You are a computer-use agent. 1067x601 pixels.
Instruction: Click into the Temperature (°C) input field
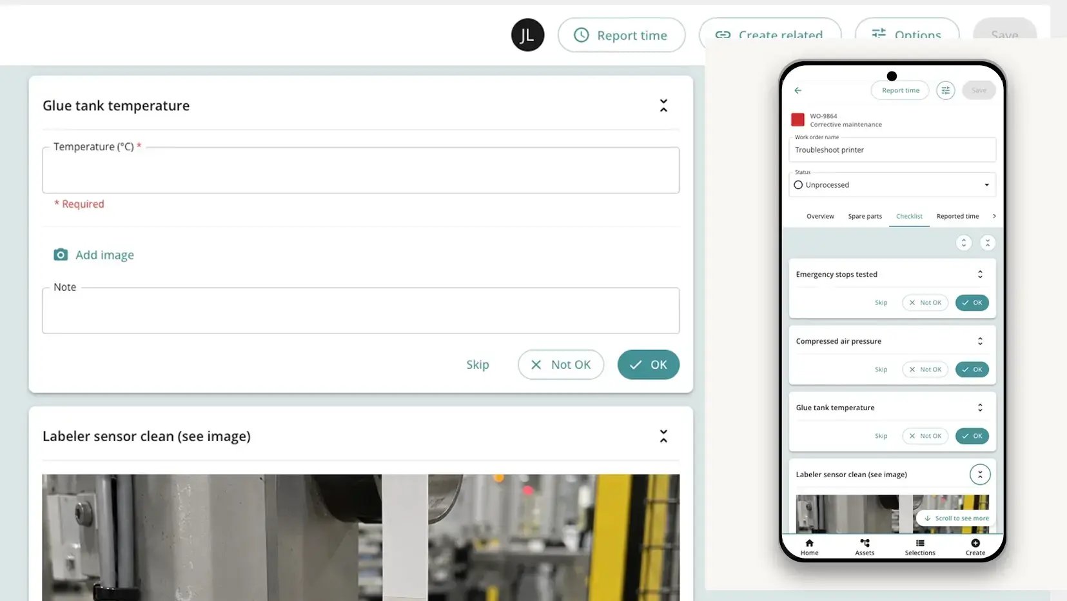360,170
